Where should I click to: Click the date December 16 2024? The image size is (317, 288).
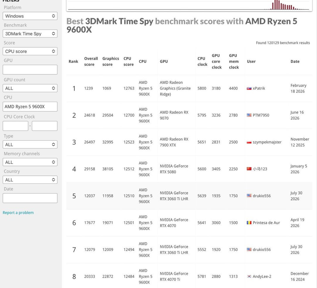pyautogui.click(x=300, y=276)
